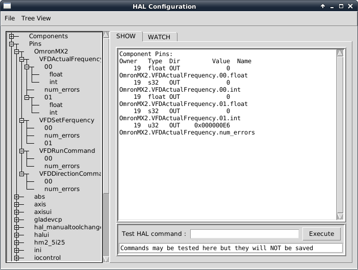Viewport: 358px width, 270px height.
Task: Expand the abs pin node
Action: (16, 197)
